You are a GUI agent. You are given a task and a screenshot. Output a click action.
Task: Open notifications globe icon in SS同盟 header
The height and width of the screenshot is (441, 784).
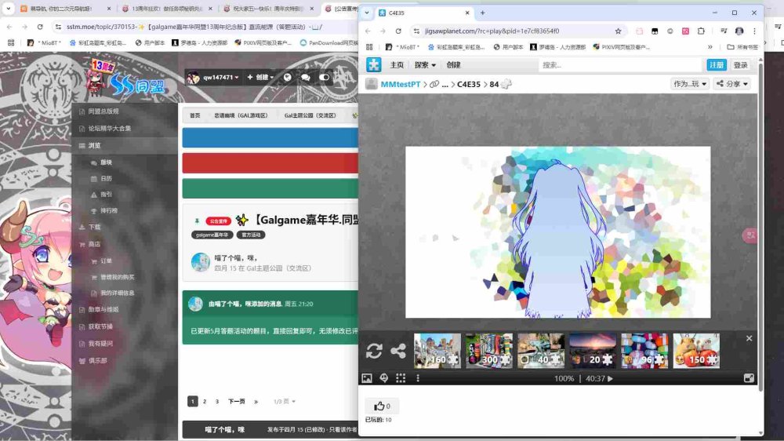[288, 77]
